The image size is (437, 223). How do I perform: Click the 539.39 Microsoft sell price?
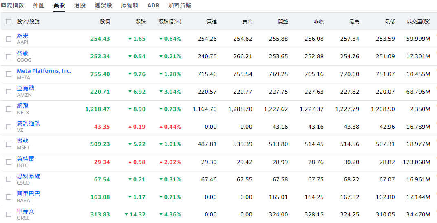point(243,144)
